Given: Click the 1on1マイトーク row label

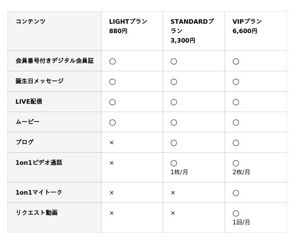Looking at the screenshot, I should click(39, 192).
